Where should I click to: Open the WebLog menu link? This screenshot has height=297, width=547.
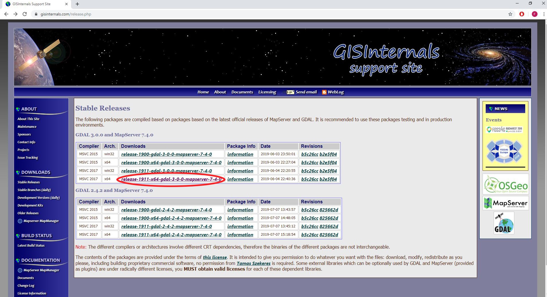click(x=336, y=92)
